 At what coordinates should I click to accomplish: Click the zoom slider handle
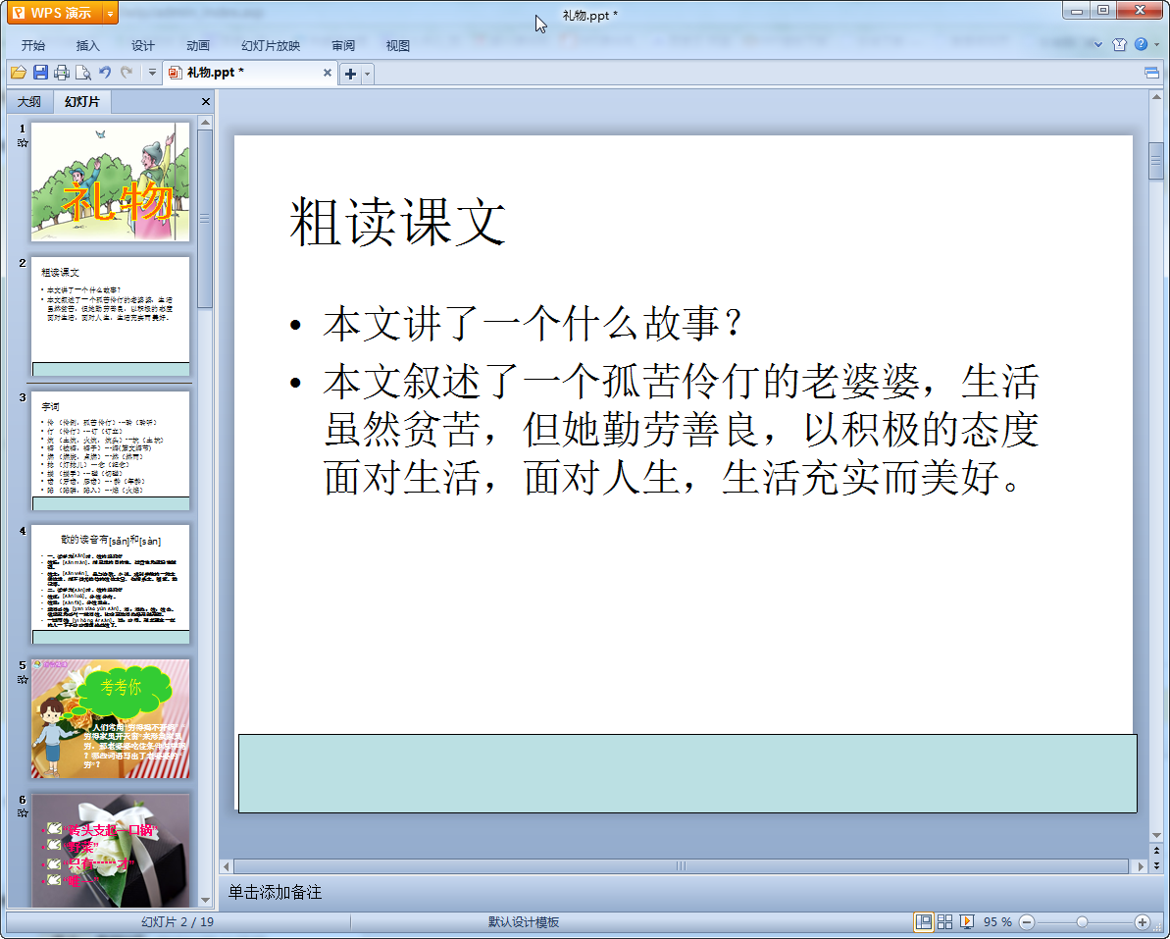click(1082, 922)
